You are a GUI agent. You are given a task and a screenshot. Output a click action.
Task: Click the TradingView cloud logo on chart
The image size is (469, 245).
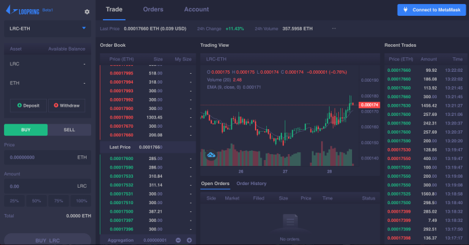click(211, 155)
